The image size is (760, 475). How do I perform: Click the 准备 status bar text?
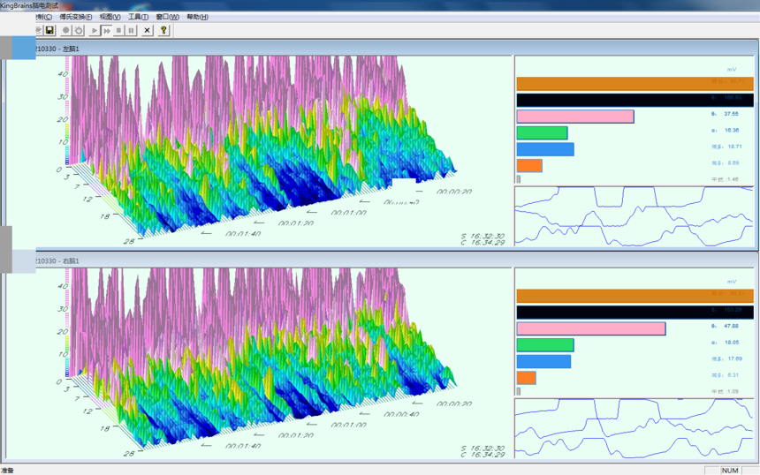[x=8, y=471]
